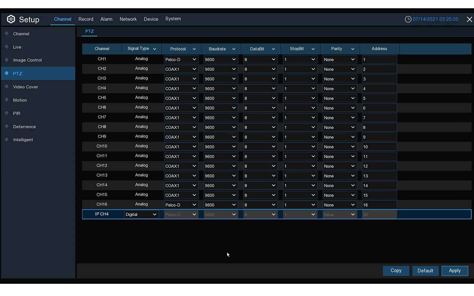Switch to the Network menu
Image resolution: width=474 pixels, height=296 pixels.
(128, 19)
